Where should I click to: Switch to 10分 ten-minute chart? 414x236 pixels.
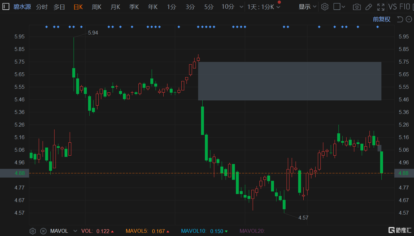[228, 7]
